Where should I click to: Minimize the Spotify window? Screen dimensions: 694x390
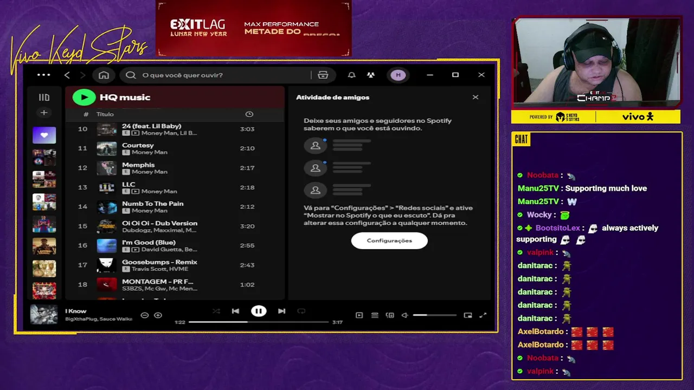(x=430, y=75)
